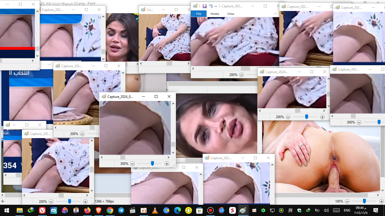
Task: Switch to the View tab in Paint
Action: 231,13
